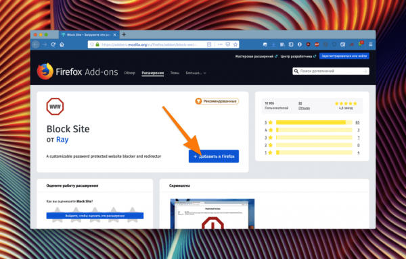
Task: Click Зарегистрироваться или войти button
Action: pyautogui.click(x=344, y=56)
